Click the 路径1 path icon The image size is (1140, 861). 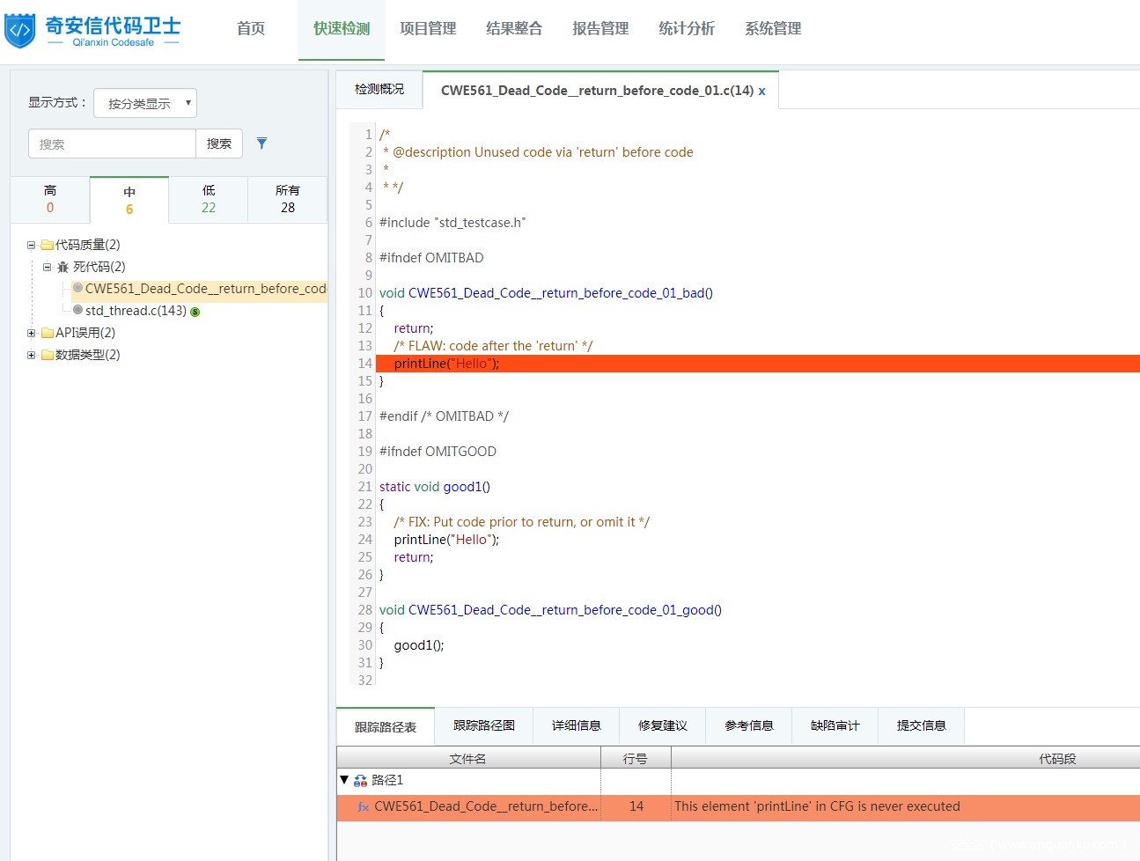click(x=360, y=781)
